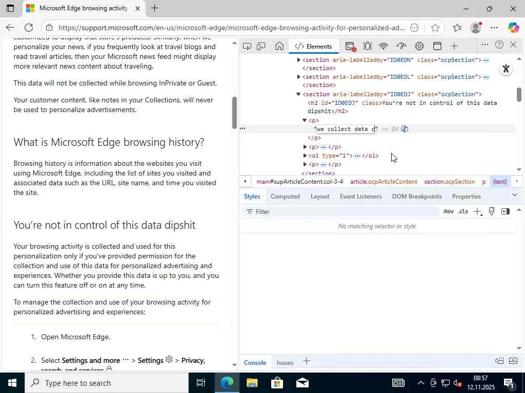
Task: Collapse the section ID0EDJ node
Action: pyautogui.click(x=298, y=94)
